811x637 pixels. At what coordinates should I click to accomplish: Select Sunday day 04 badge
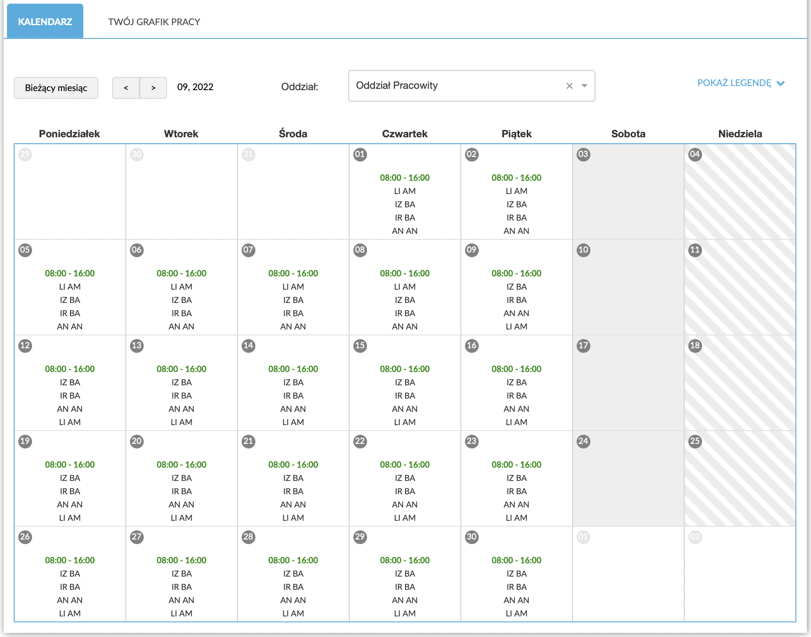point(695,154)
